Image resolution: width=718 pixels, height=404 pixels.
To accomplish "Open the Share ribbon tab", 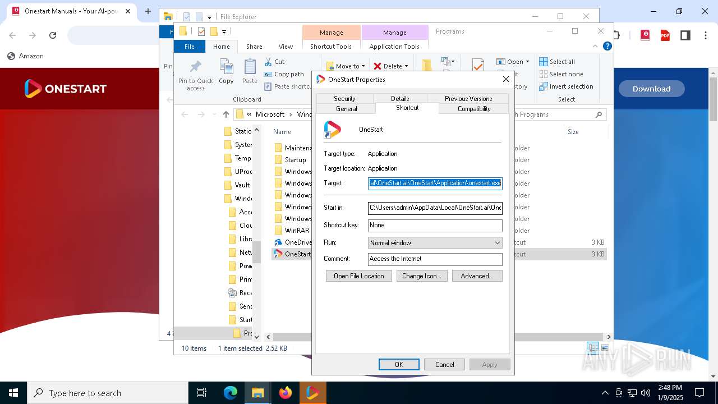I will click(x=254, y=47).
